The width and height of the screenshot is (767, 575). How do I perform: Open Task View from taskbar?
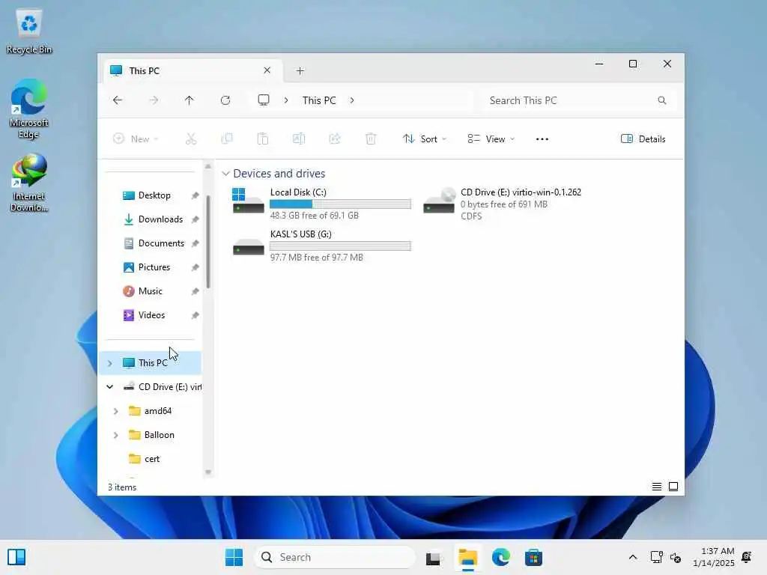(433, 557)
